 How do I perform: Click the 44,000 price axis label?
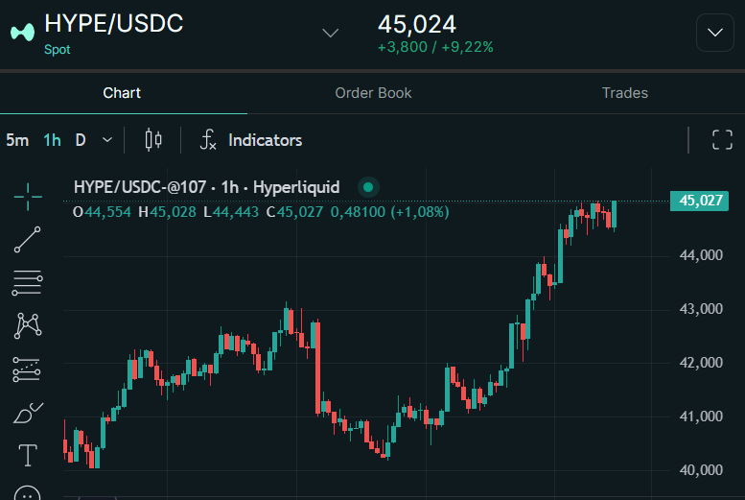tap(701, 255)
